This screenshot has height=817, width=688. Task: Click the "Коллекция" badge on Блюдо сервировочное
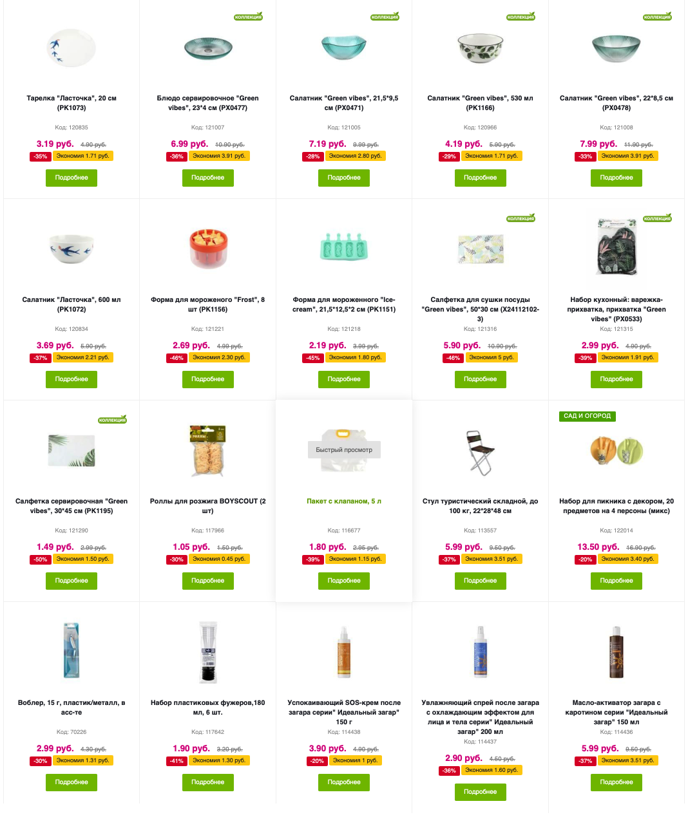coord(249,17)
